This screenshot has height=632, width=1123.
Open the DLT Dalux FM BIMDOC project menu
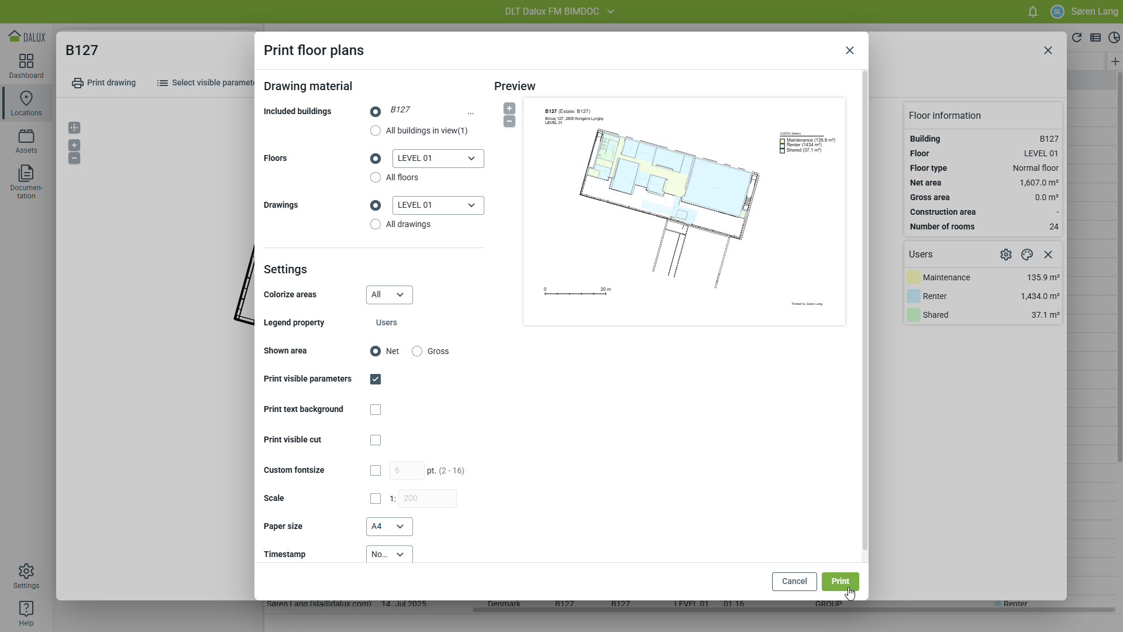coord(559,12)
